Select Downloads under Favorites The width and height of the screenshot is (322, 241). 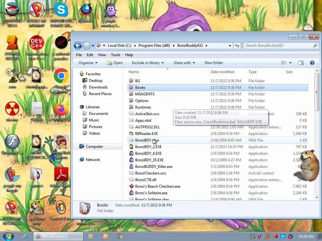pos(98,87)
